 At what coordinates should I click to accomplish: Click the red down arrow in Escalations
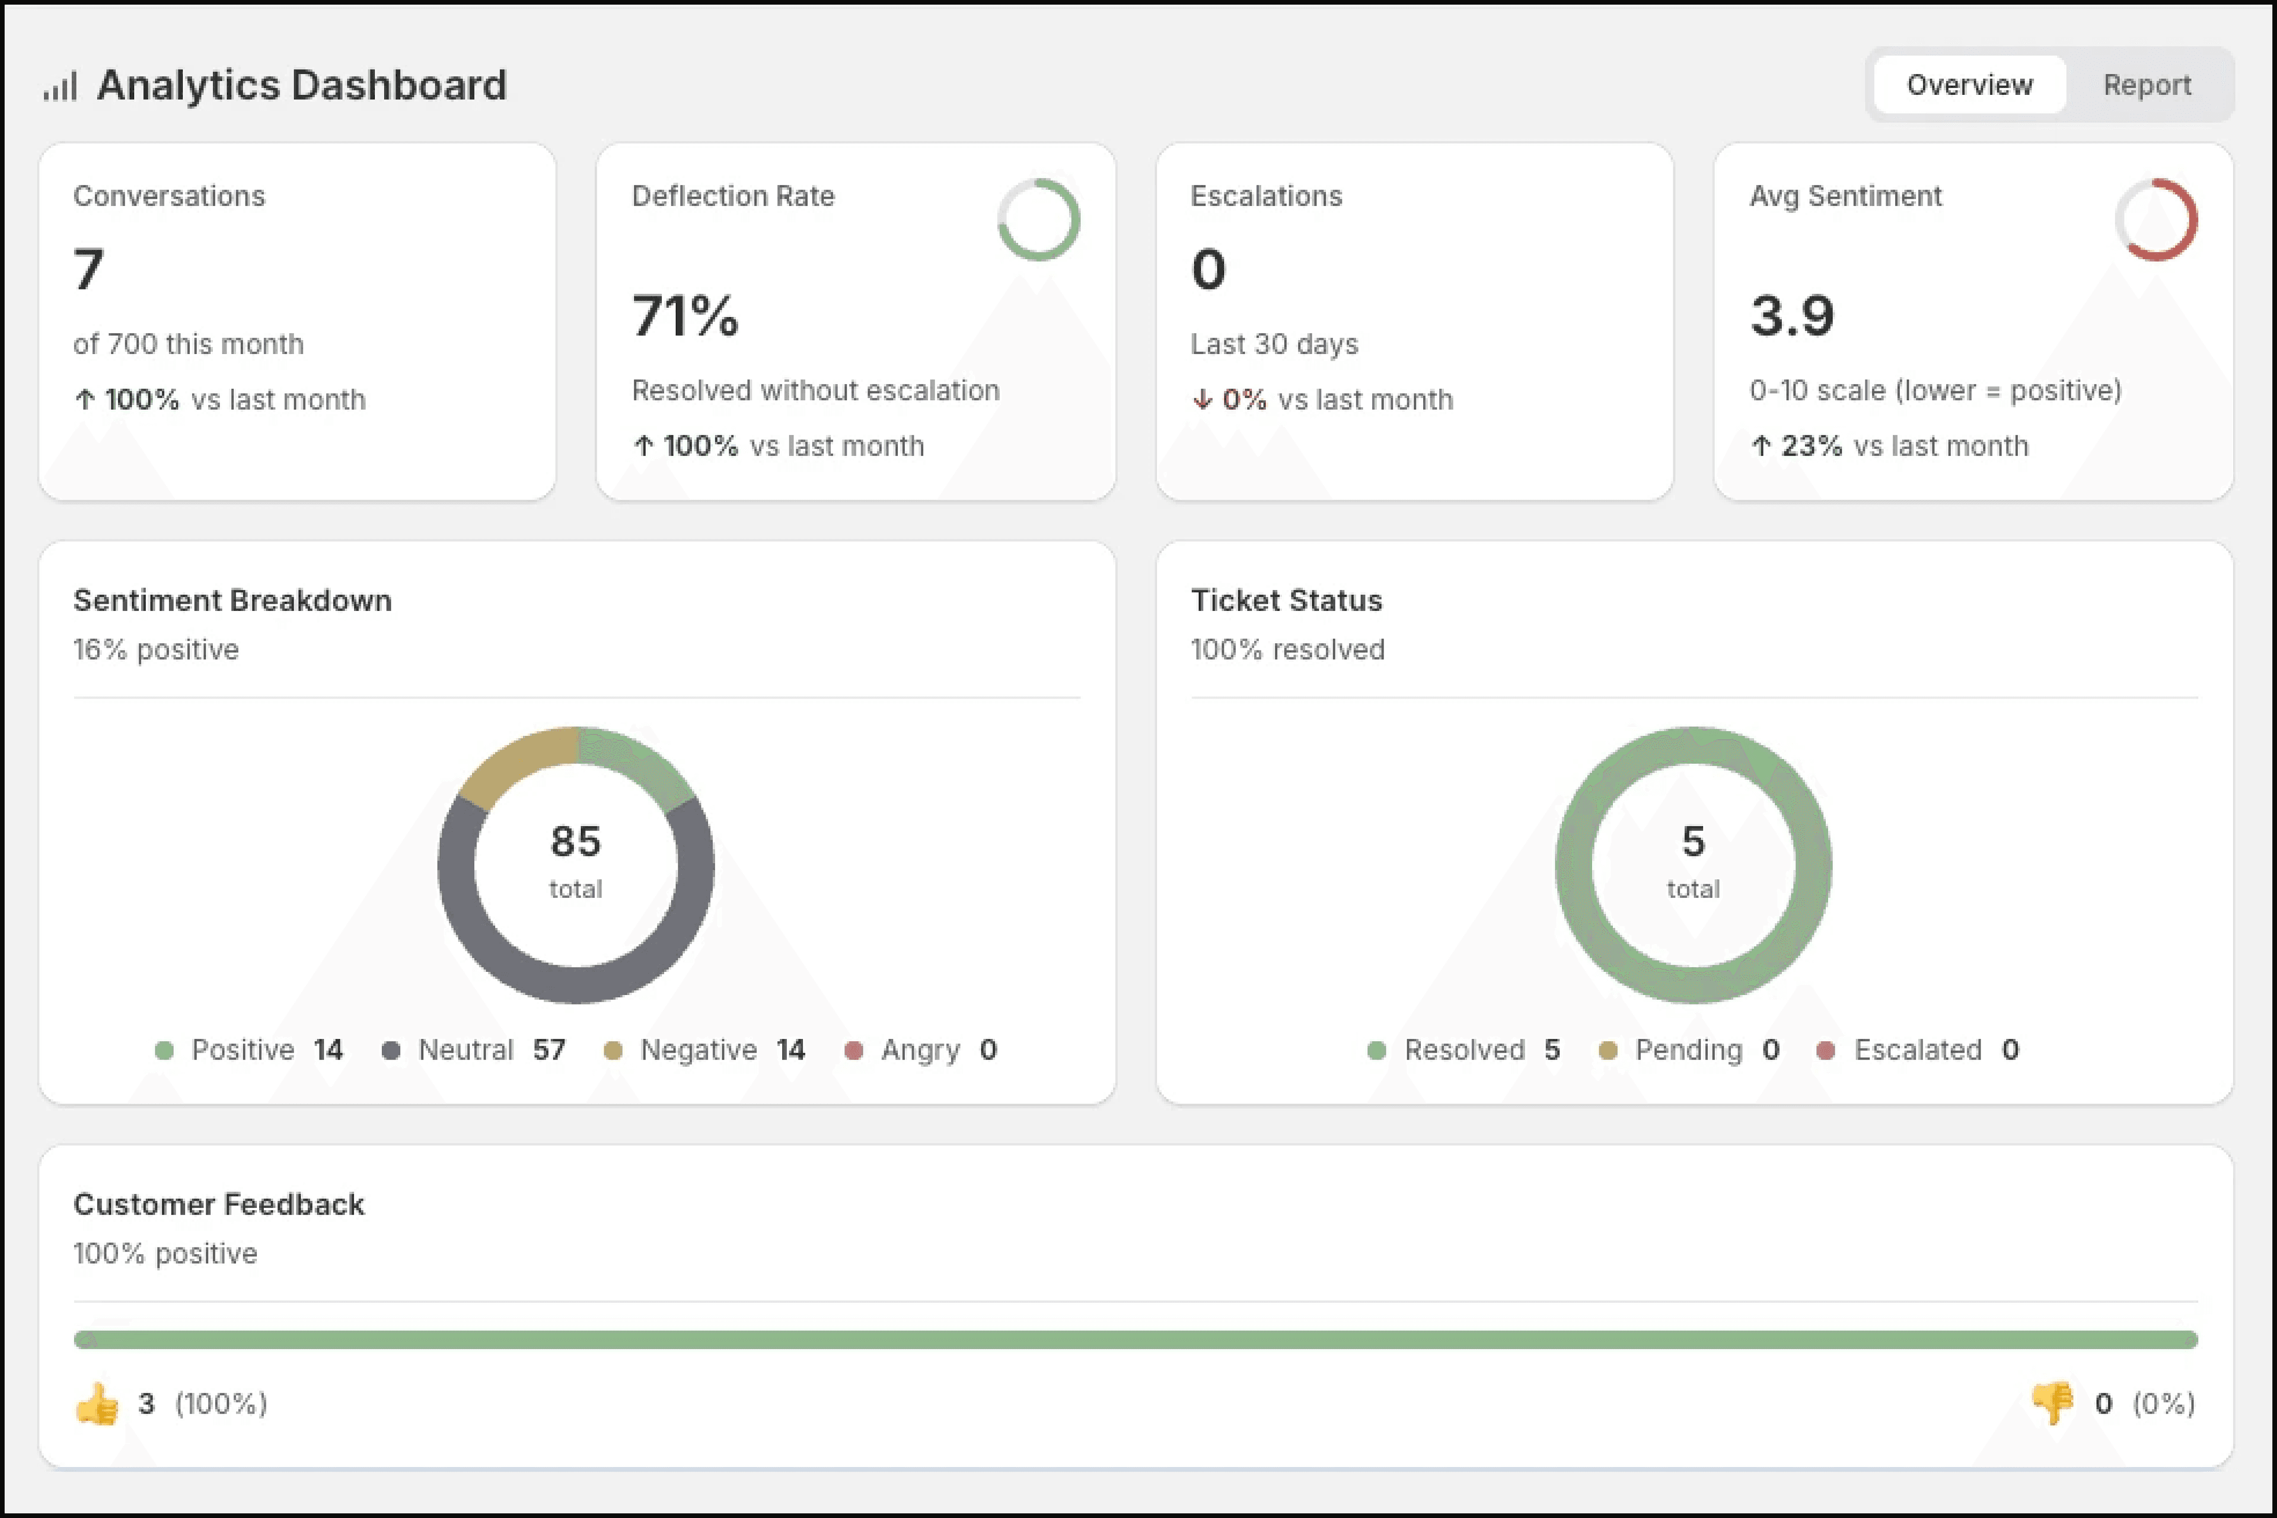[x=1203, y=399]
